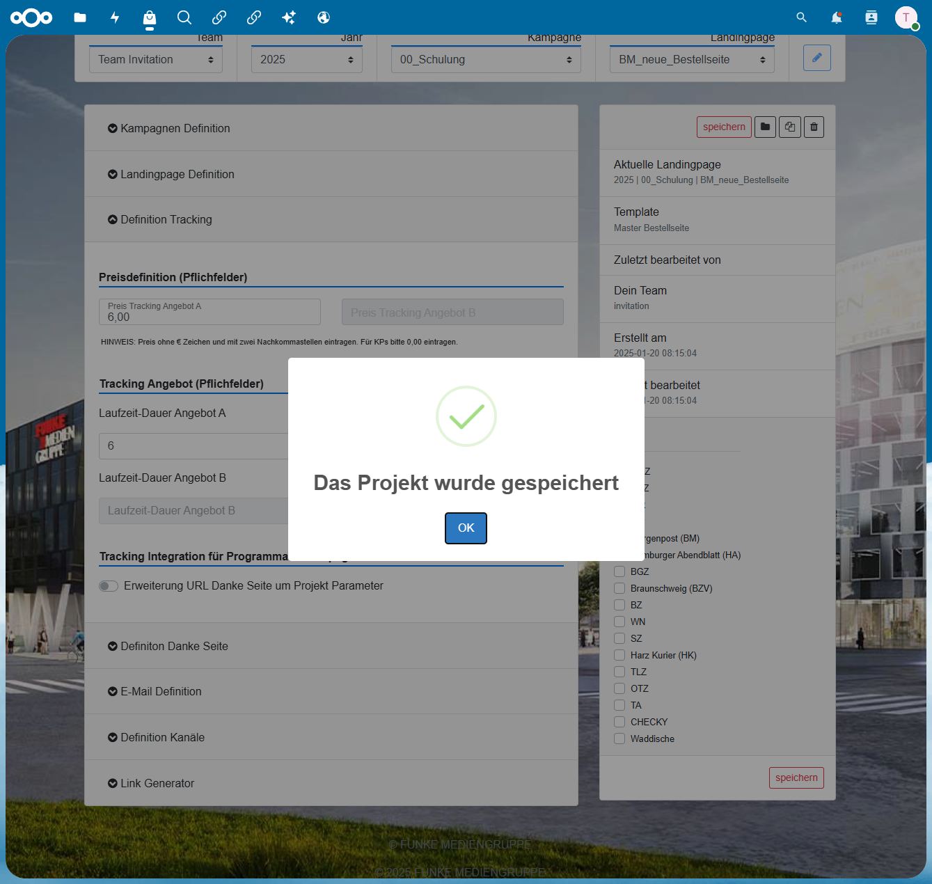
Task: Check the OTZ checkbox
Action: click(619, 688)
